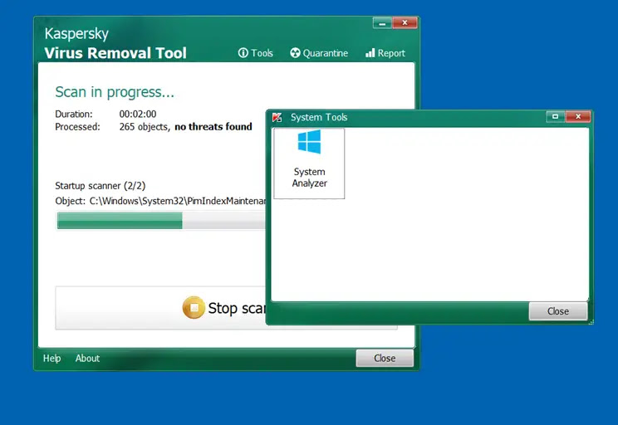Click the 'Virus Removal Tool' title text
The image size is (618, 425).
click(115, 53)
